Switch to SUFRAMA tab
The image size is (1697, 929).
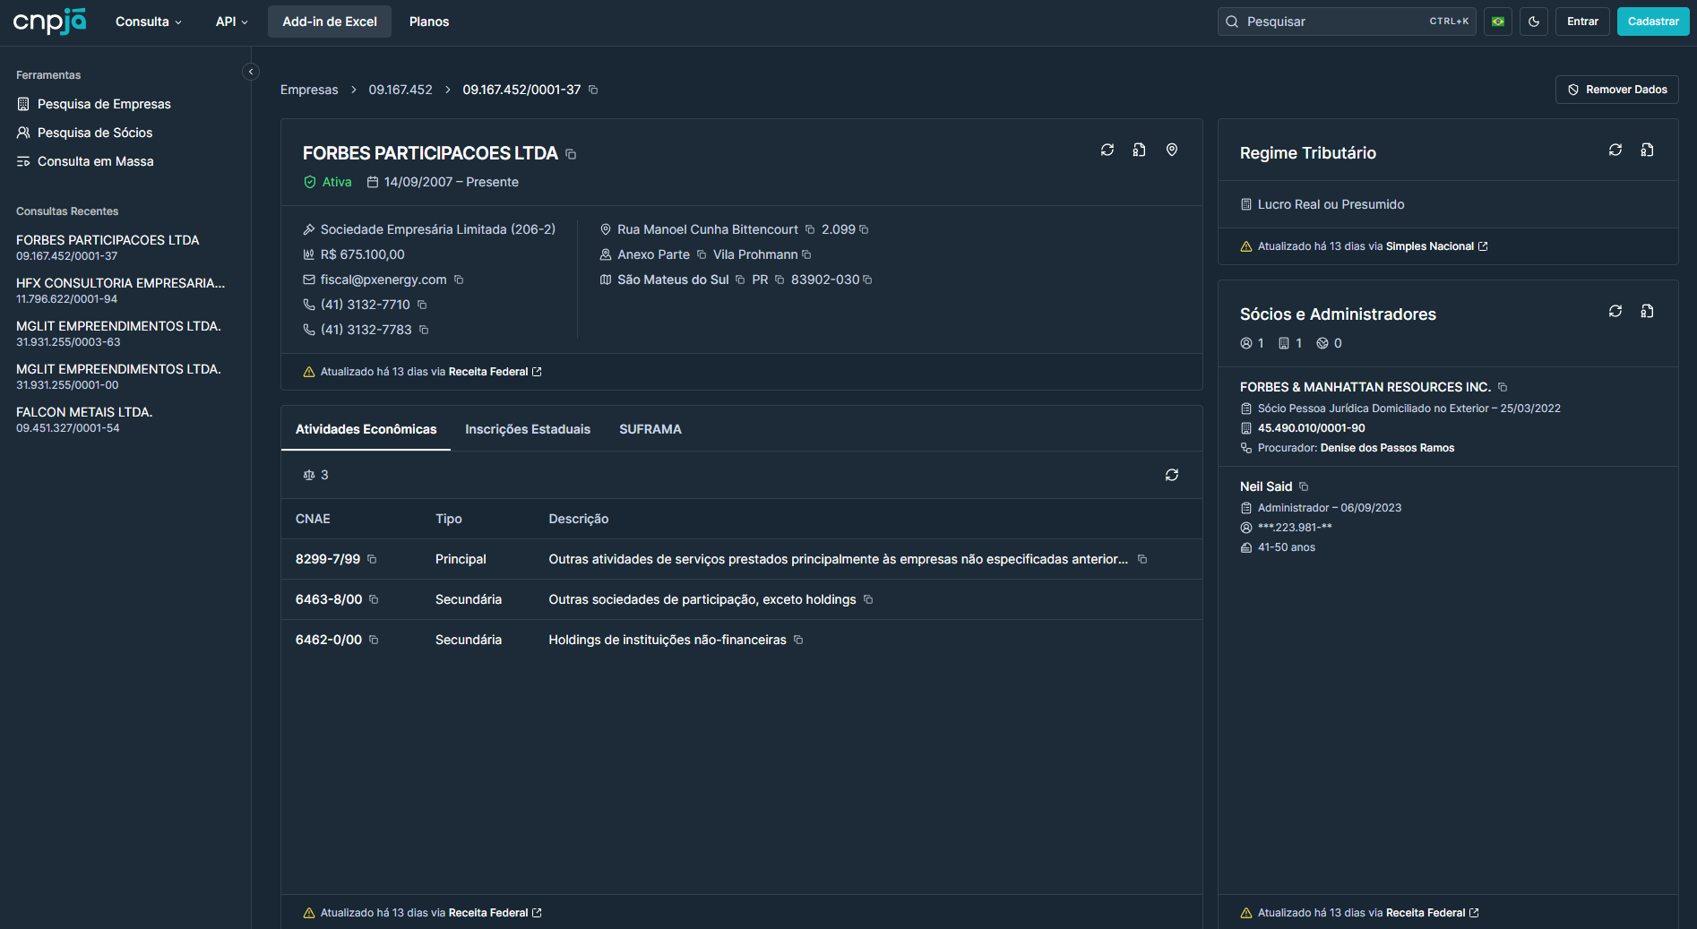pyautogui.click(x=650, y=429)
